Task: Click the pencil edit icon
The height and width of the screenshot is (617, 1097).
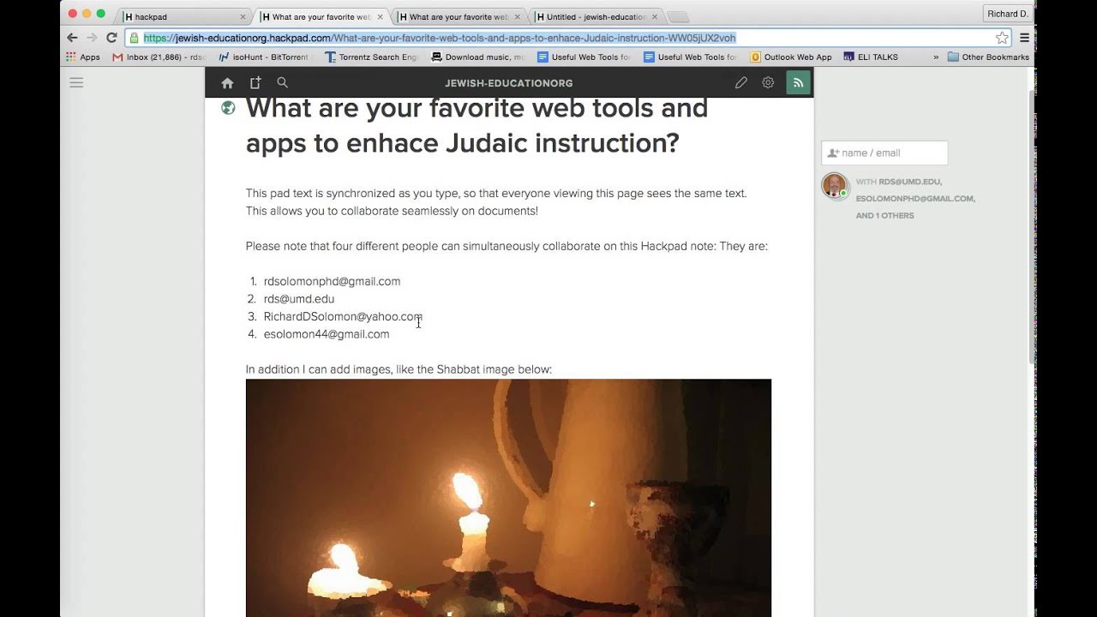Action: click(x=741, y=83)
